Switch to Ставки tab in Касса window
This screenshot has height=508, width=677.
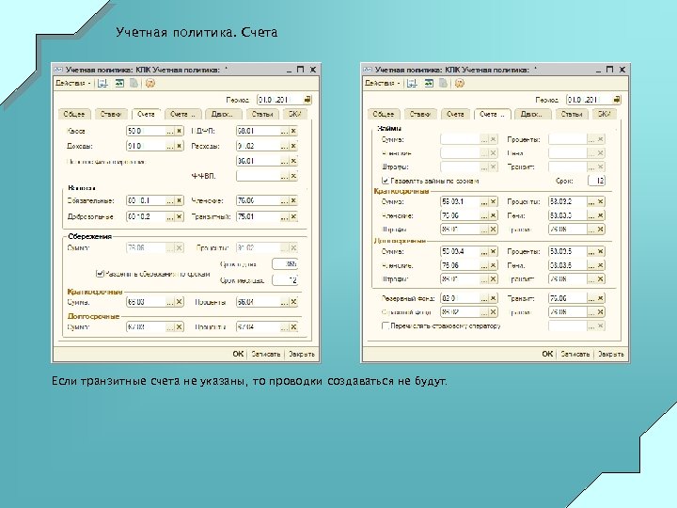coord(111,114)
